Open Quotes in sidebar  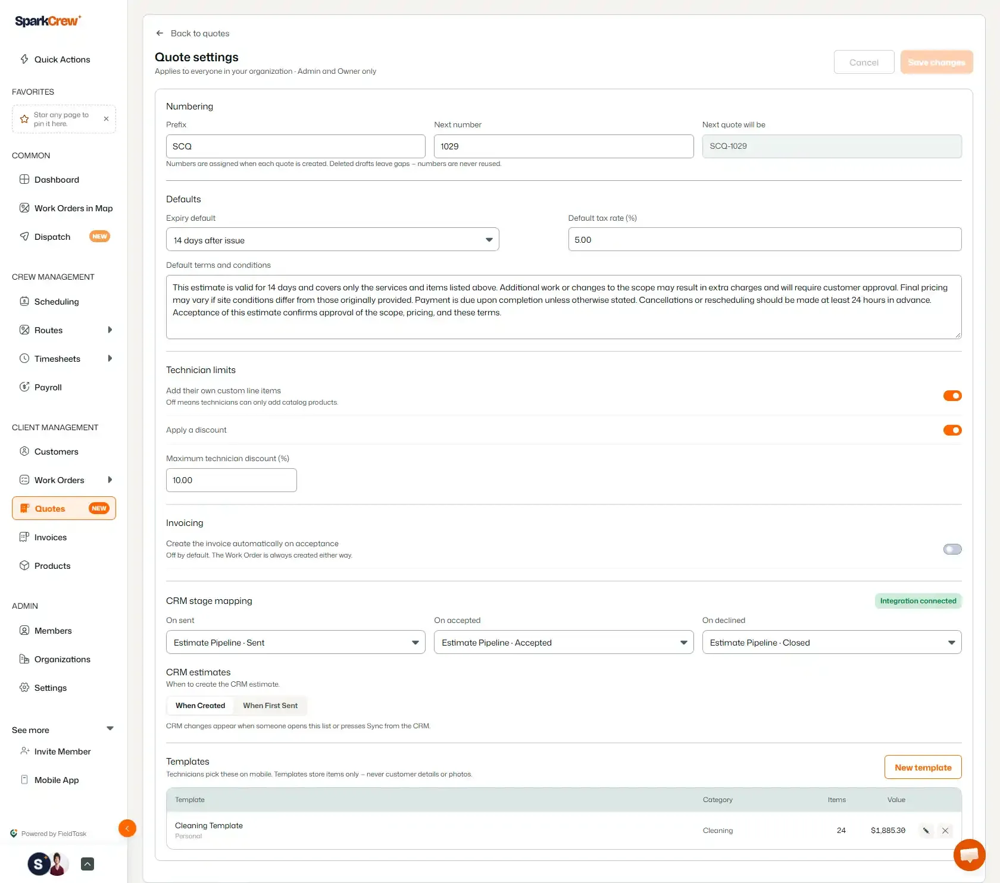pos(64,508)
